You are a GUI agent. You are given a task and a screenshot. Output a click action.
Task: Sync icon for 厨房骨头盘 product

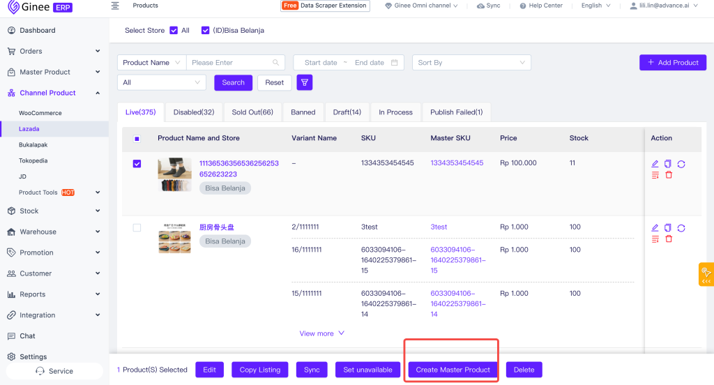pyautogui.click(x=681, y=228)
